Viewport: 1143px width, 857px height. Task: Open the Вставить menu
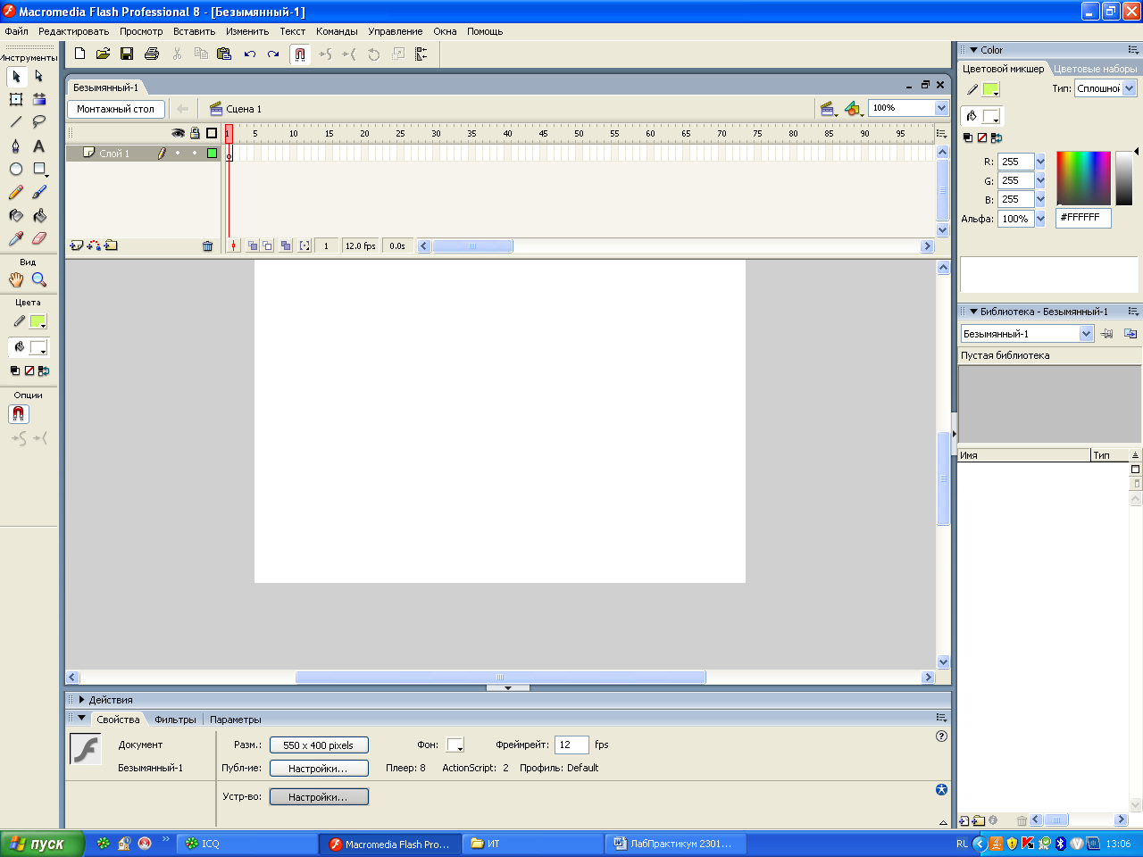tap(194, 31)
